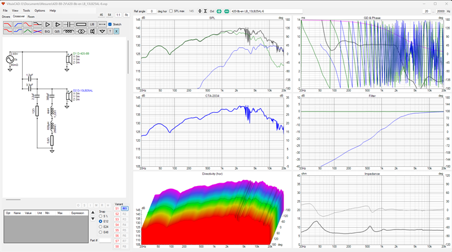Image resolution: width=452 pixels, height=252 pixels.
Task: Select the E24 snap radio button
Action: click(x=101, y=227)
